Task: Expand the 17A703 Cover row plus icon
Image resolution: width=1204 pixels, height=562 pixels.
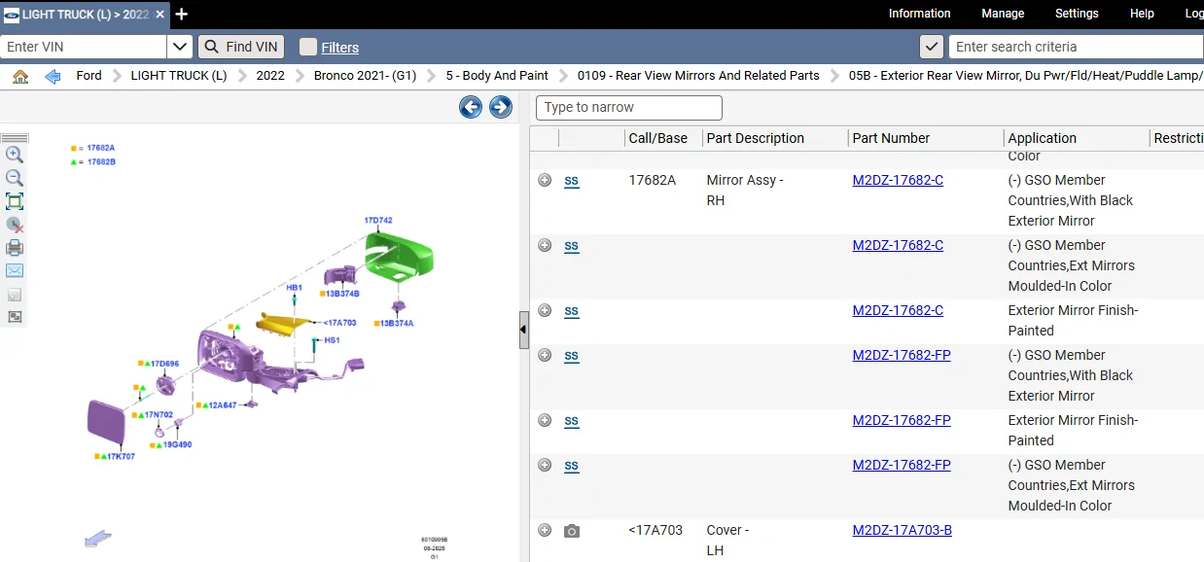Action: click(x=545, y=530)
